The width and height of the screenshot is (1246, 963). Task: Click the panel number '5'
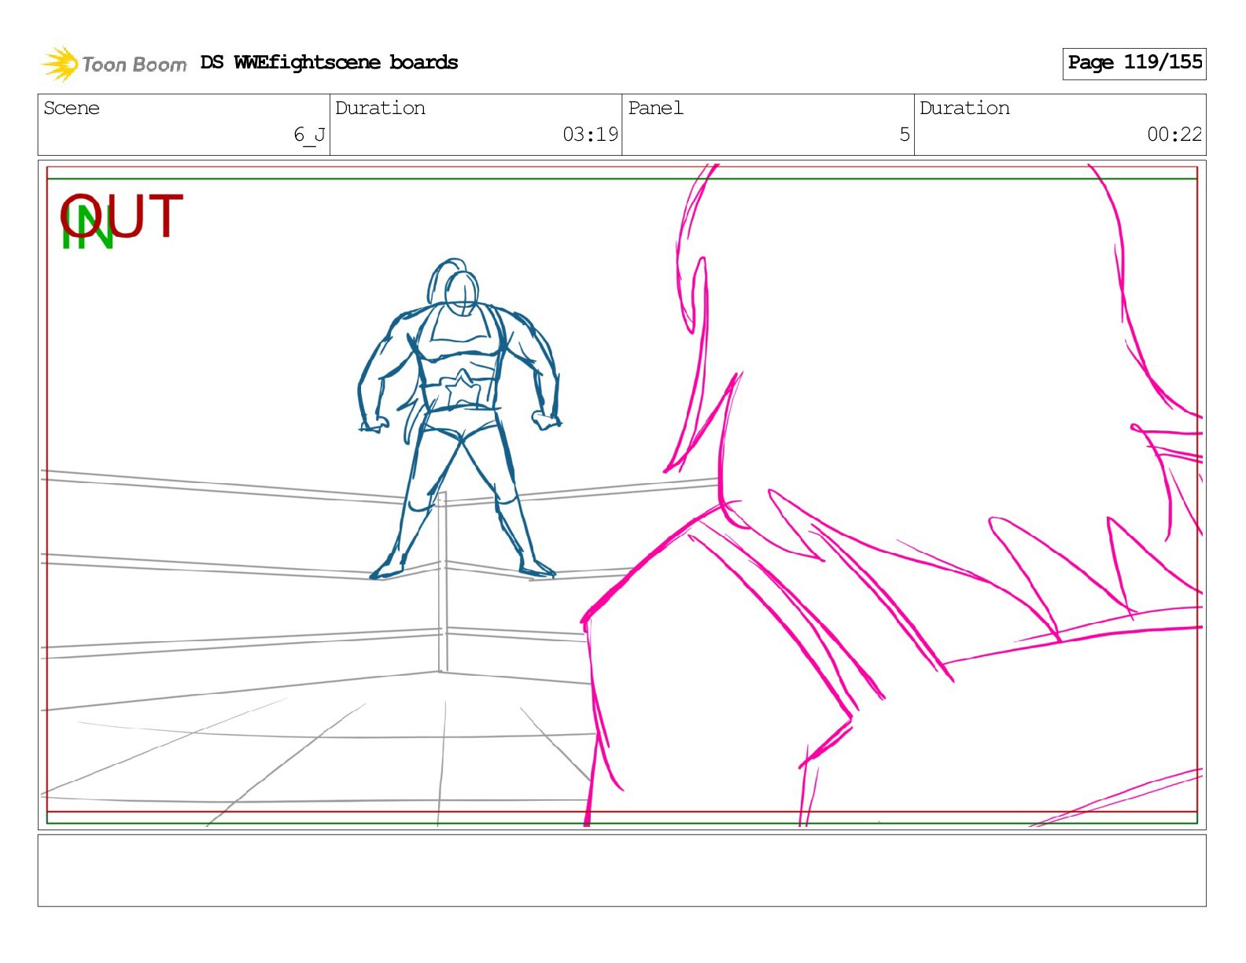905,135
